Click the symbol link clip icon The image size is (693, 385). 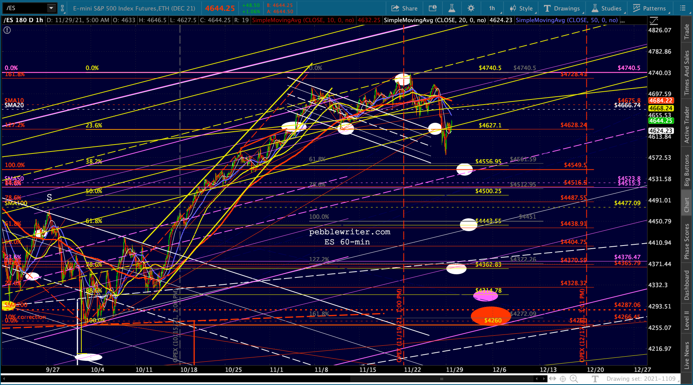pos(62,8)
